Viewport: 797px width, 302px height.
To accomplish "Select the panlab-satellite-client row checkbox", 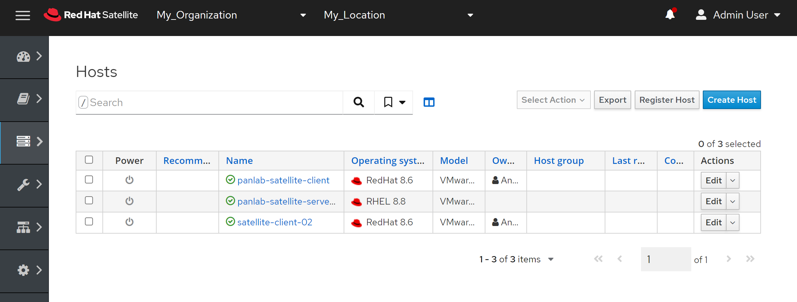I will (89, 180).
